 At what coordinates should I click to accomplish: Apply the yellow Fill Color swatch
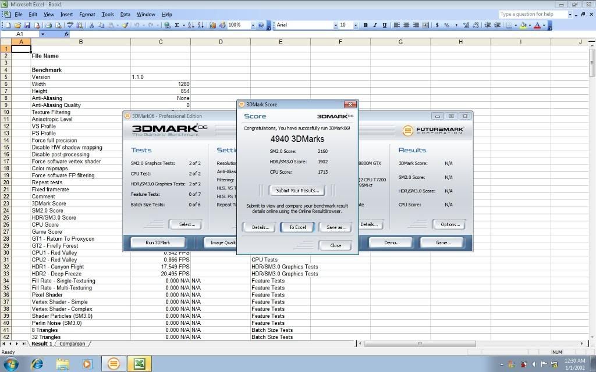pos(523,25)
